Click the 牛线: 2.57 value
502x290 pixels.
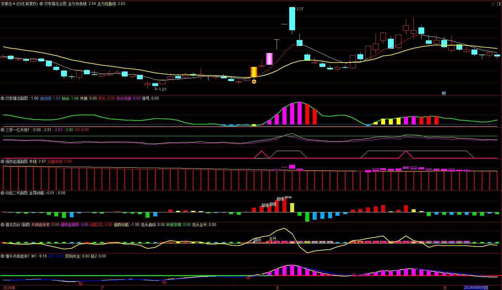[x=38, y=161]
